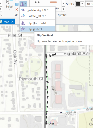Select the arrow line symbol in gallery
The image size is (93, 128).
click(x=37, y=2)
